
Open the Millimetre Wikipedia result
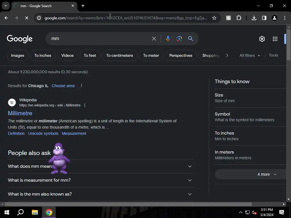(x=20, y=113)
